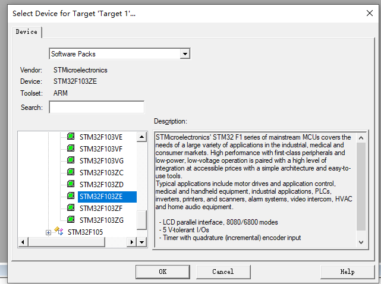Click the chip icon beside STM32F103ZE
Screen dimensions: 381x284
(71, 196)
